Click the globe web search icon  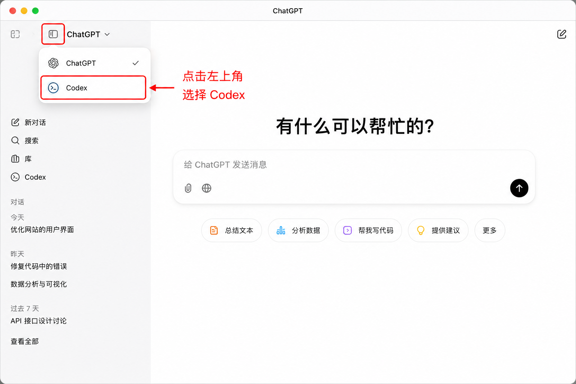[x=207, y=188]
